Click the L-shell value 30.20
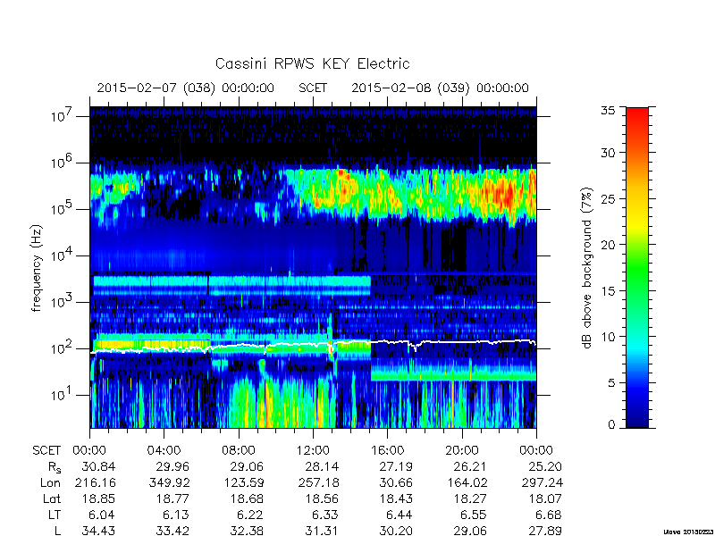The height and width of the screenshot is (536, 715). (396, 531)
